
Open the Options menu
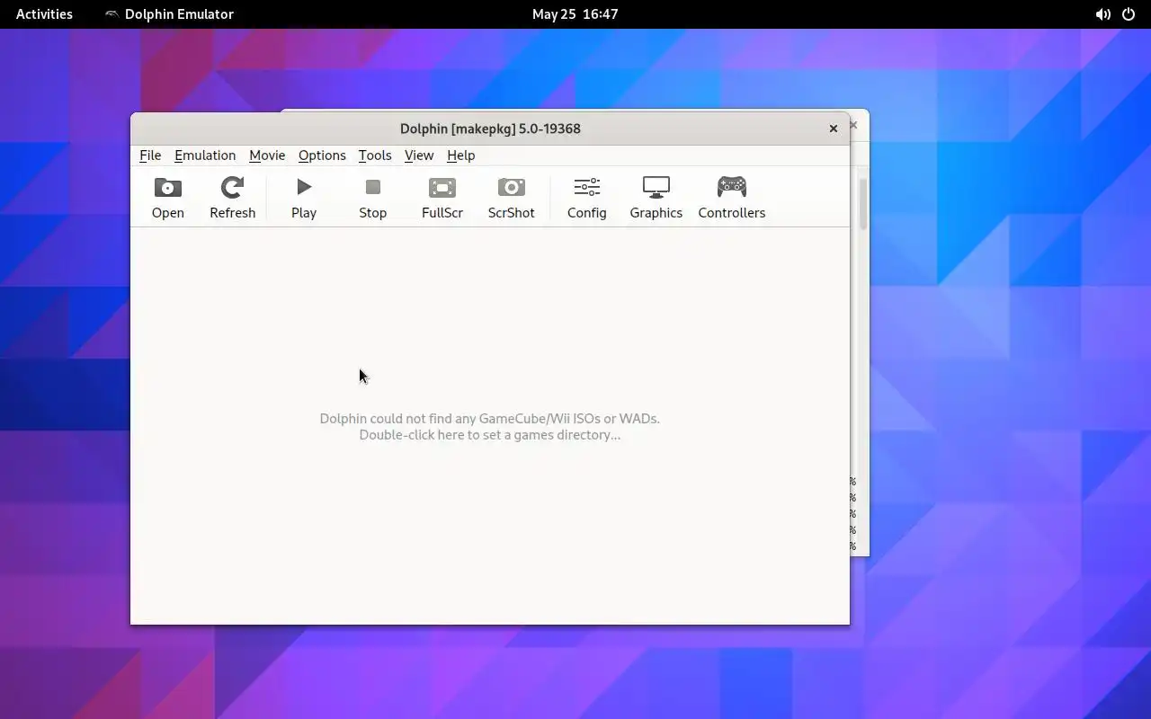[322, 155]
